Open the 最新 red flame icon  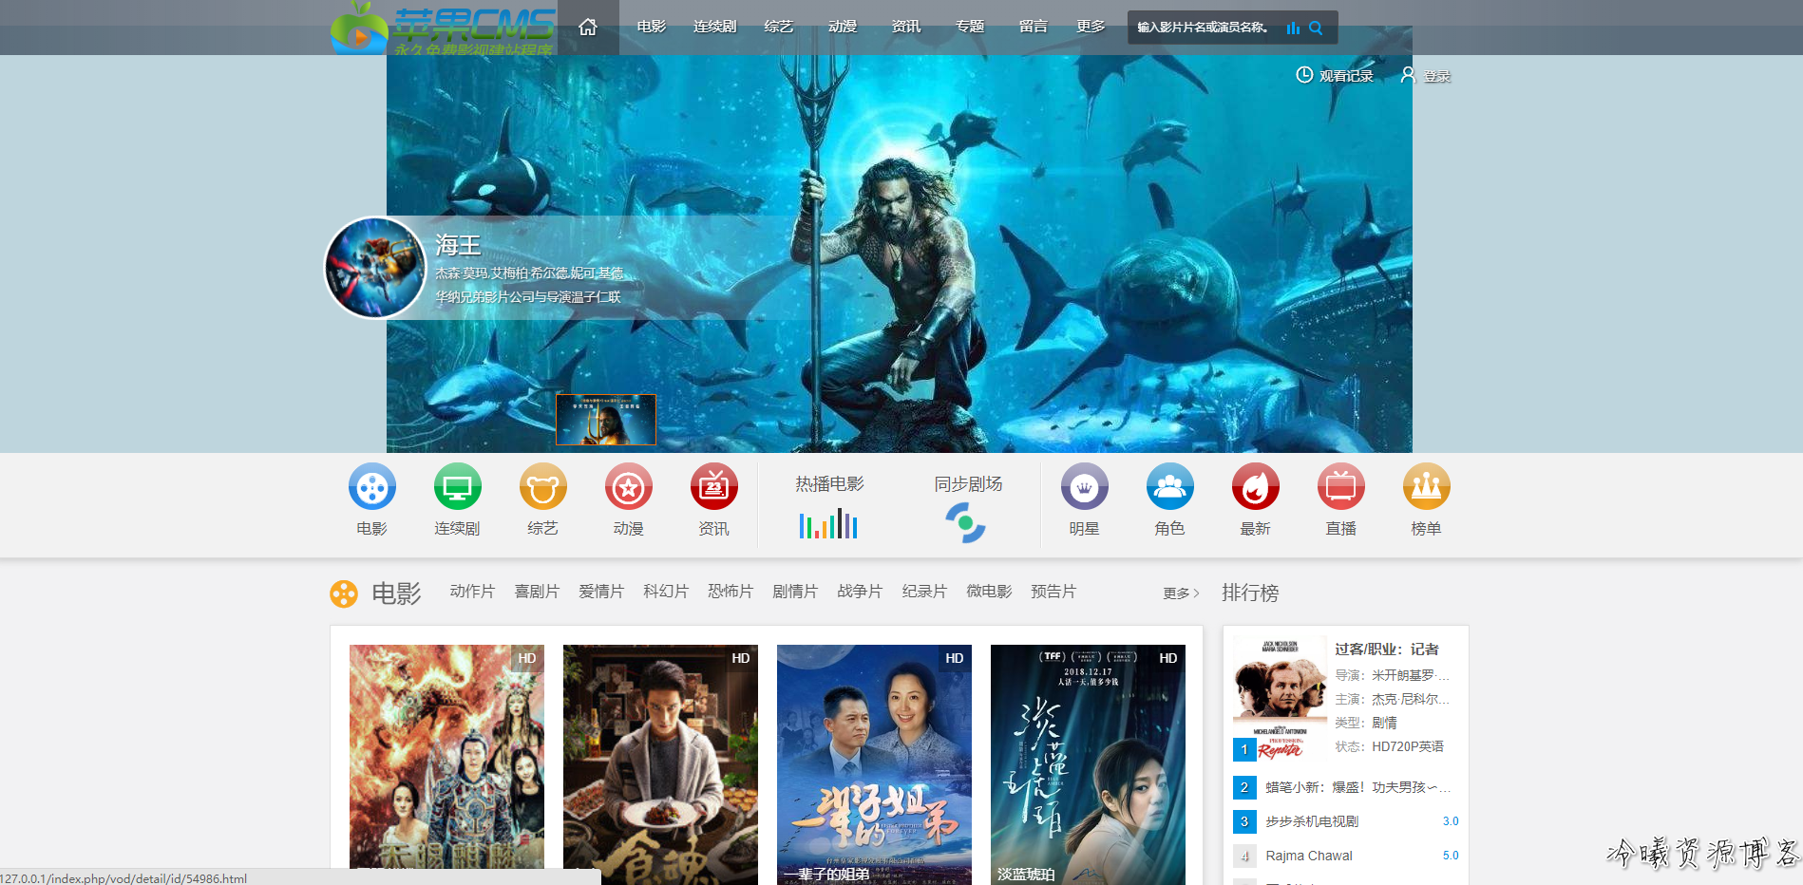[x=1256, y=487]
